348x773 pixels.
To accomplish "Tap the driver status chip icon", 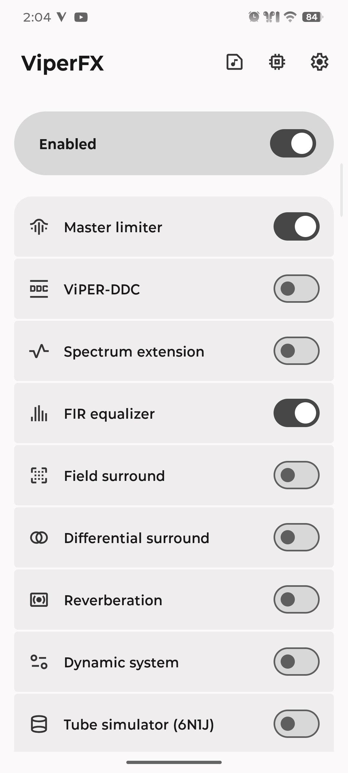I will (277, 62).
